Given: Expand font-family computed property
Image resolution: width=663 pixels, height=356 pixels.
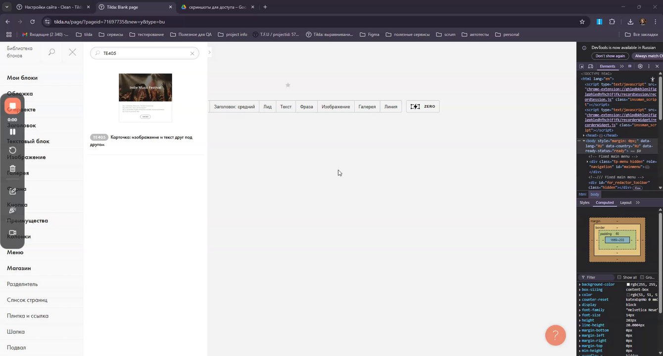Looking at the screenshot, I should 580,310.
